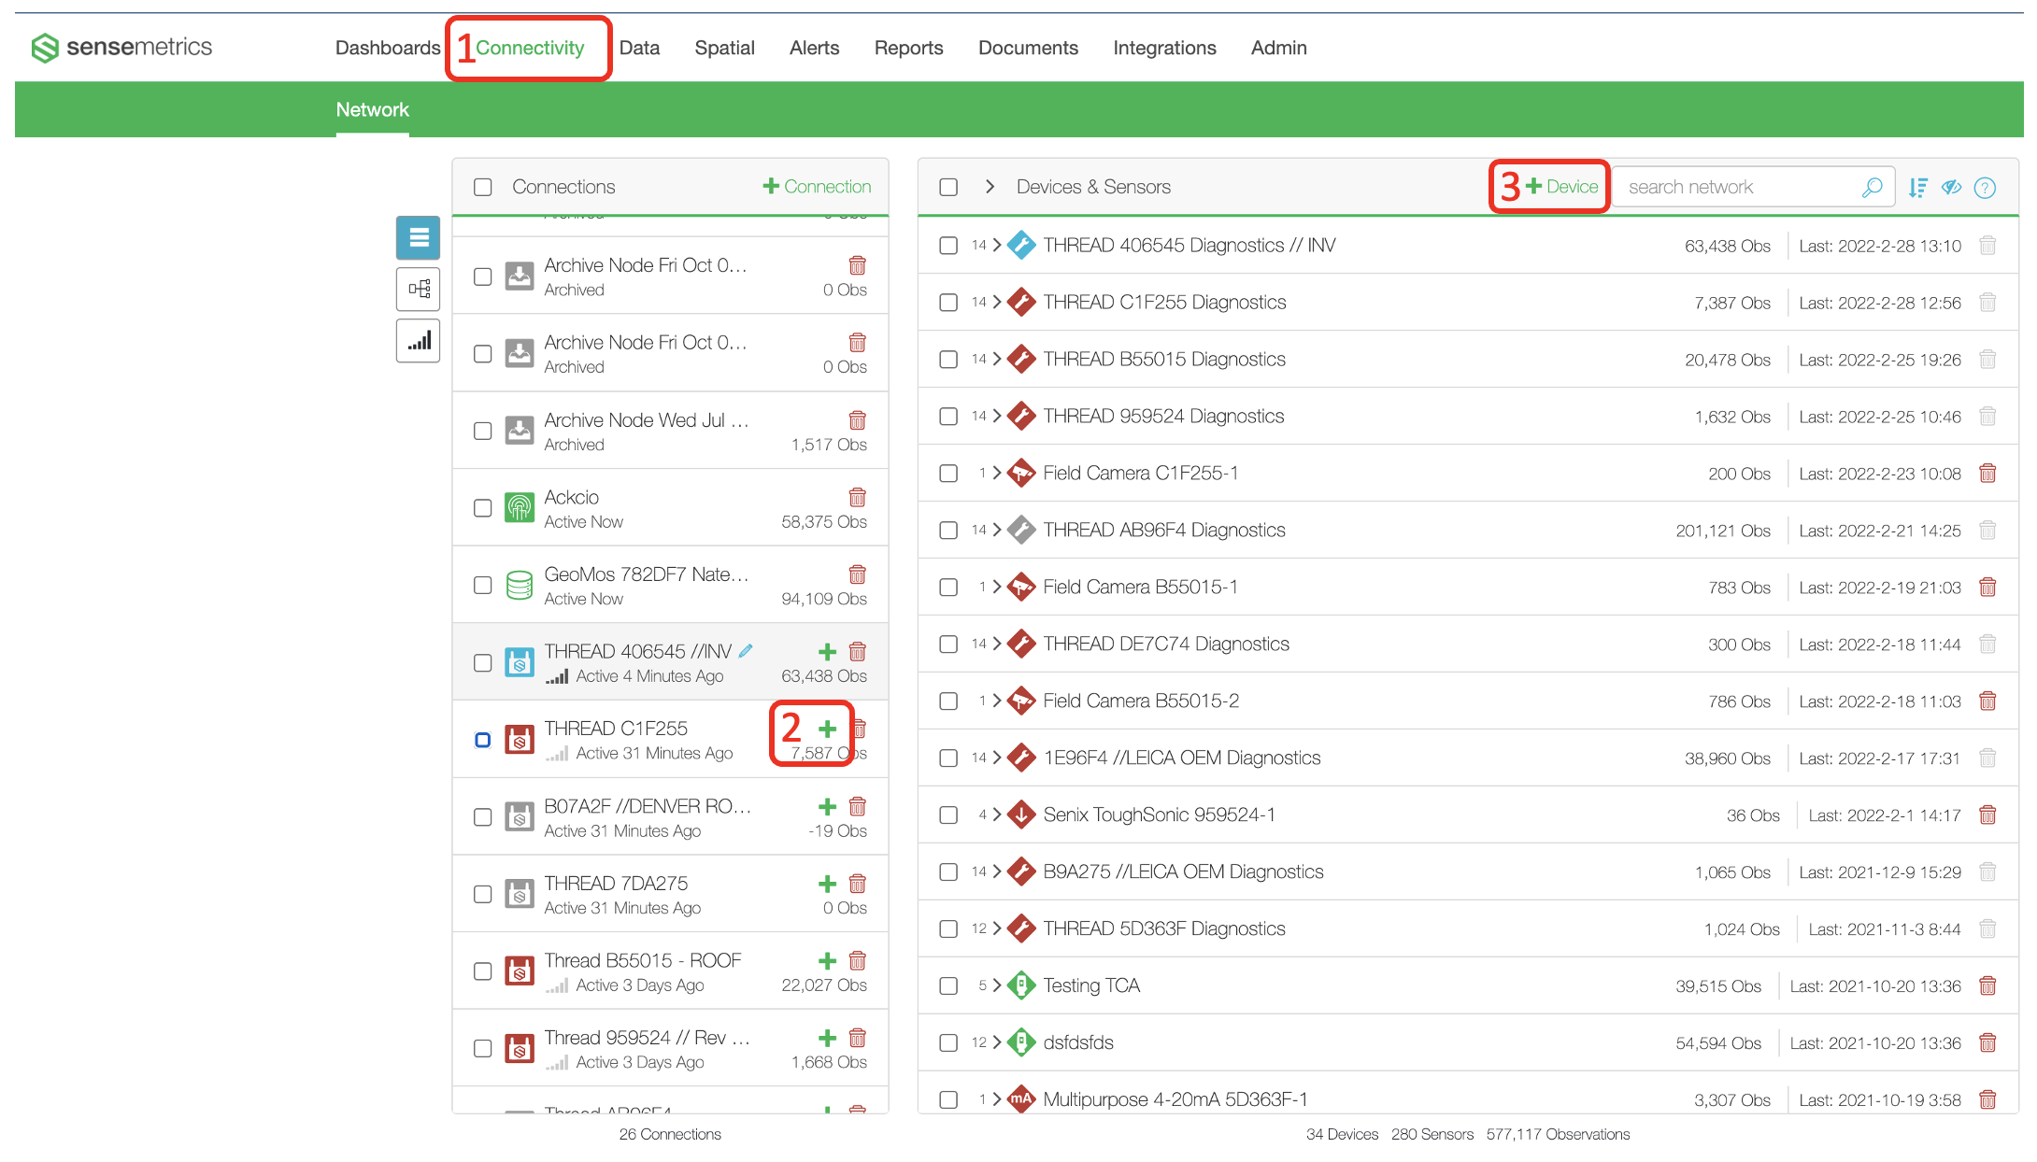
Task: Click the + Connection button
Action: [x=817, y=187]
